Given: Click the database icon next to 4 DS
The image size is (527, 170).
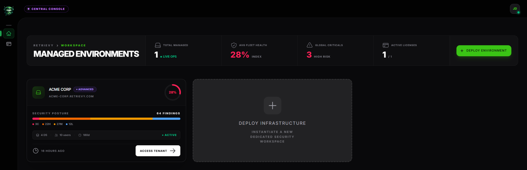Looking at the screenshot, I should tap(38, 135).
